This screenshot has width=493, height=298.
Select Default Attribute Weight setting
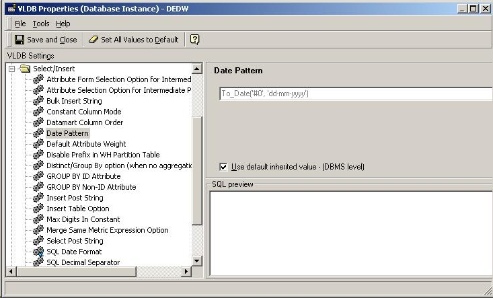[x=86, y=144]
